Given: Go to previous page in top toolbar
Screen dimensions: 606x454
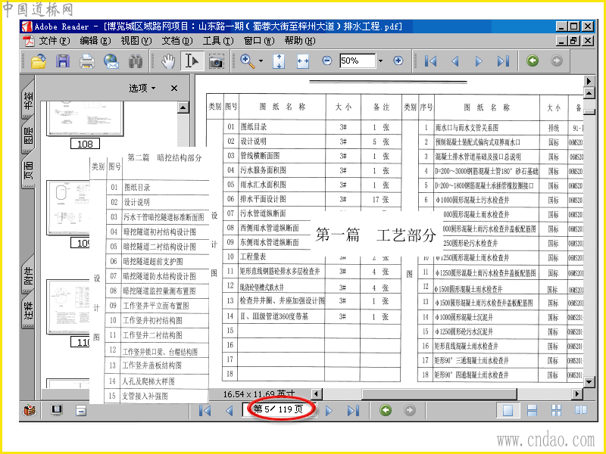Looking at the screenshot, I should coord(455,61).
